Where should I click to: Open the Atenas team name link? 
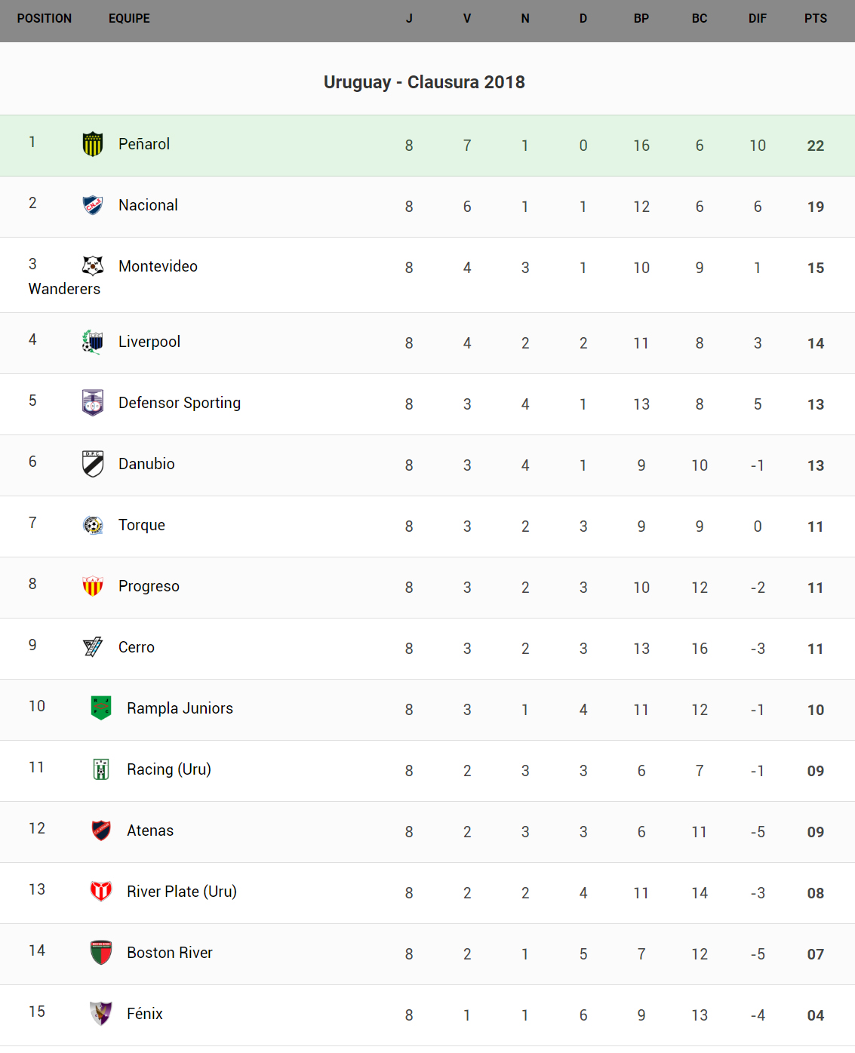pos(150,830)
